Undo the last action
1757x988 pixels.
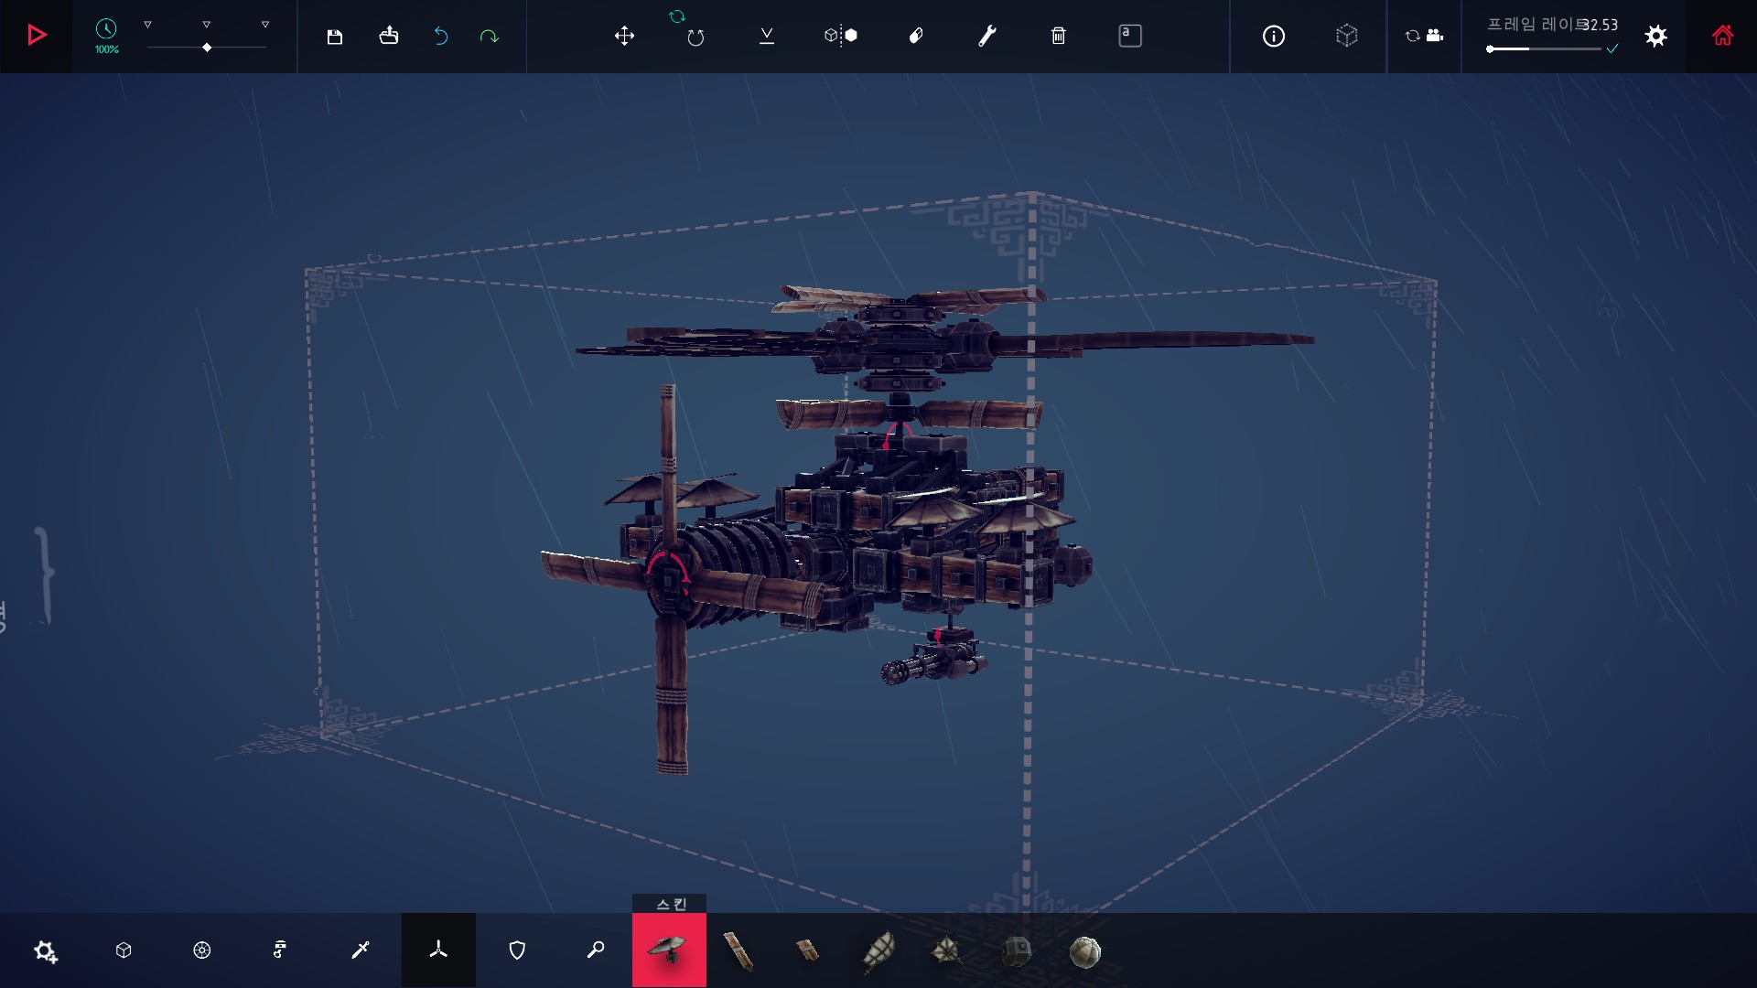(441, 37)
